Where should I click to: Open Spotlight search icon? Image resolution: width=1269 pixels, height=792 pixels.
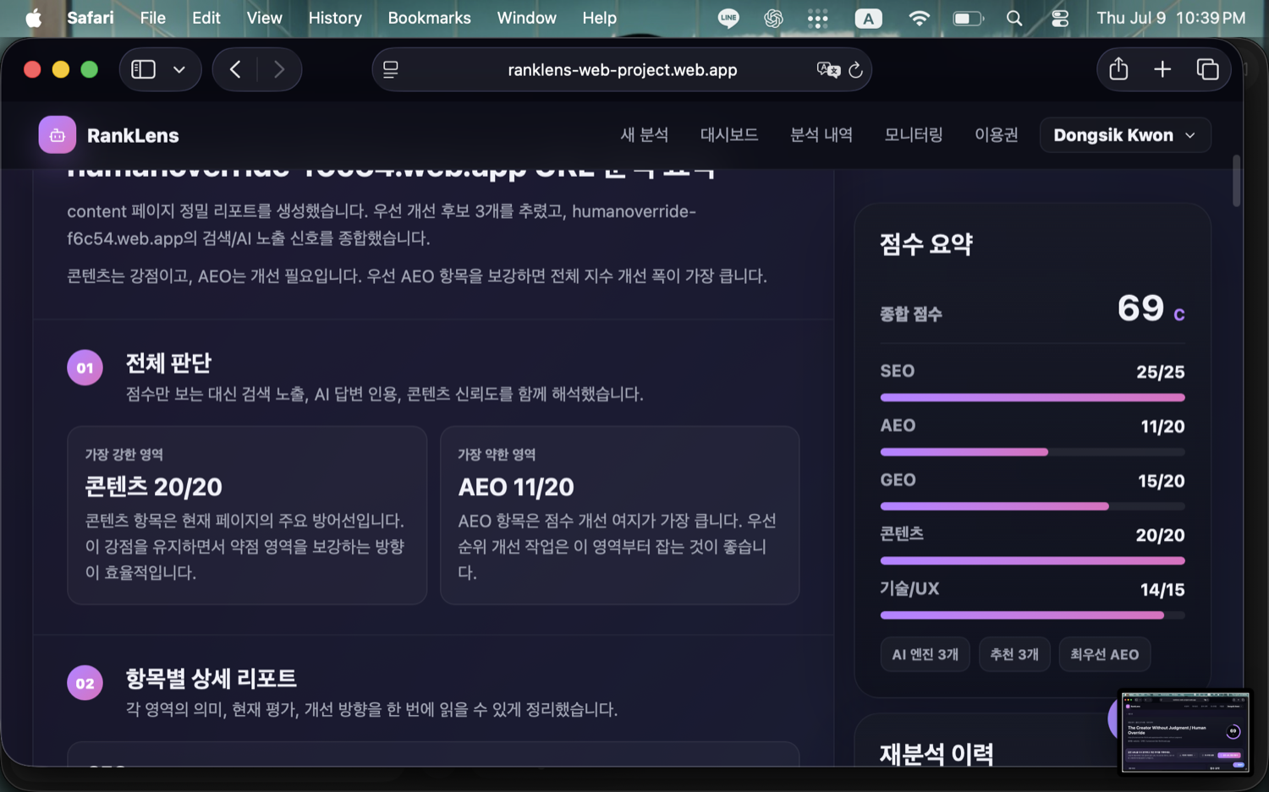pos(1014,18)
